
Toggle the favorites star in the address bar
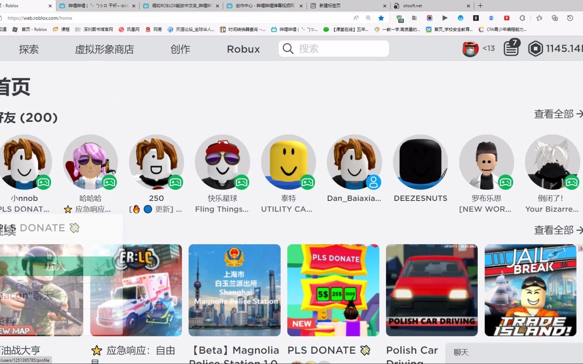point(381,18)
